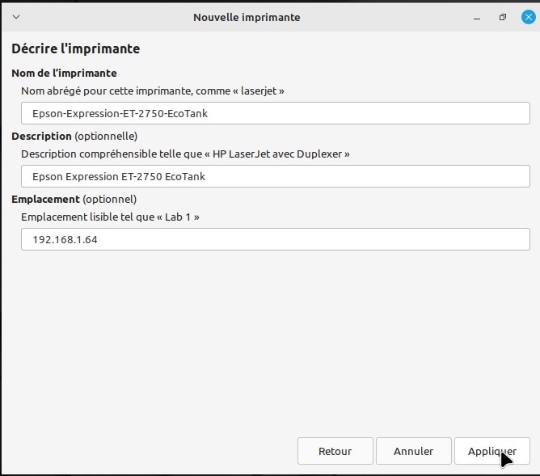This screenshot has height=476, width=540.
Task: Click the bold Emplacement label
Action: [x=45, y=199]
